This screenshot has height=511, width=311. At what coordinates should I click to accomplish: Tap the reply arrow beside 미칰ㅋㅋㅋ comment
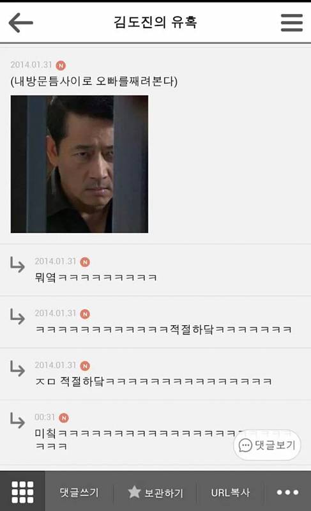[x=17, y=420]
